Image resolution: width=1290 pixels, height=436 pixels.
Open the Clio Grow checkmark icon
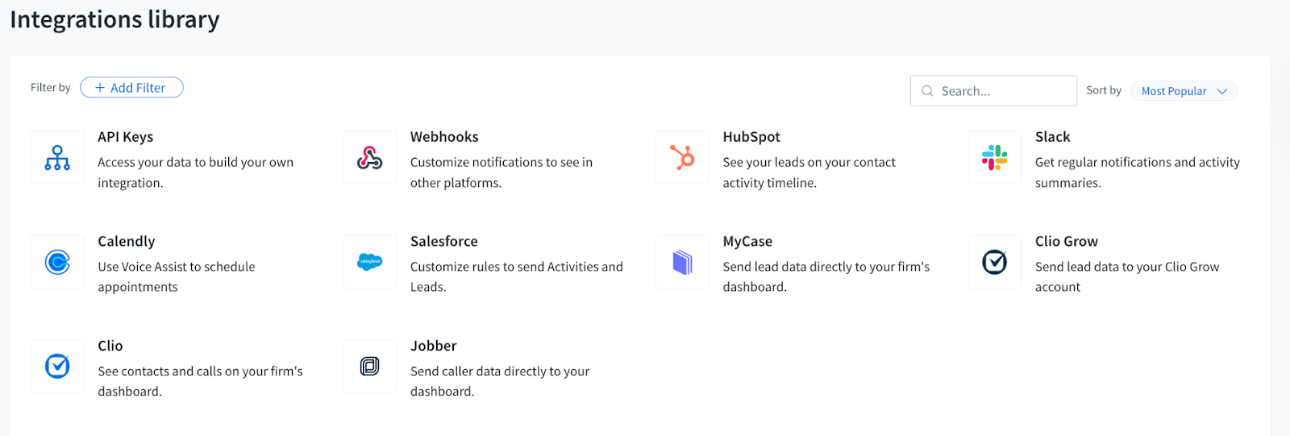[995, 262]
